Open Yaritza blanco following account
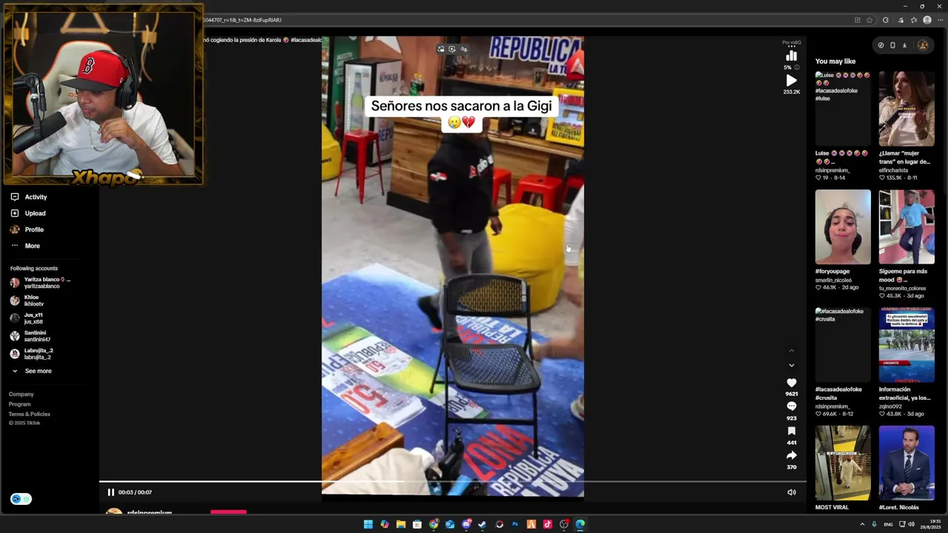This screenshot has height=533, width=948. (x=41, y=283)
